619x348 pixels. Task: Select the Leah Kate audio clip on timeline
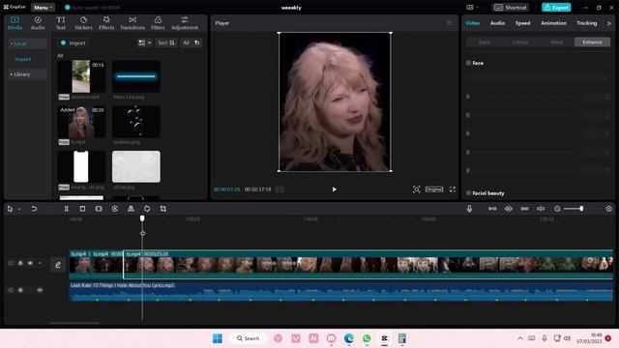click(340, 292)
